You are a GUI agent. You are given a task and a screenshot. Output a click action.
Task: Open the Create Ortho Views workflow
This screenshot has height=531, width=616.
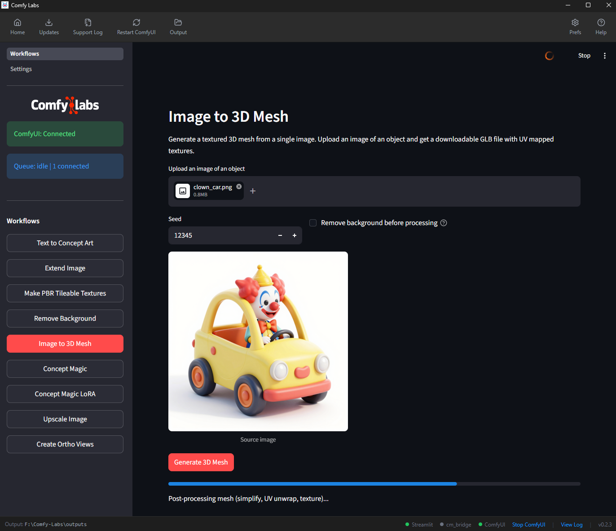click(65, 444)
